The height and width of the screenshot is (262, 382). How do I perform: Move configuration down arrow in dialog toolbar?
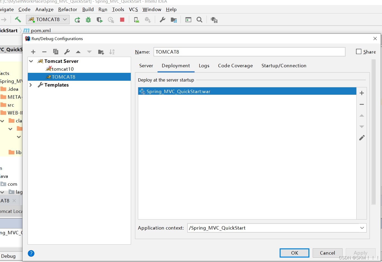click(x=89, y=52)
